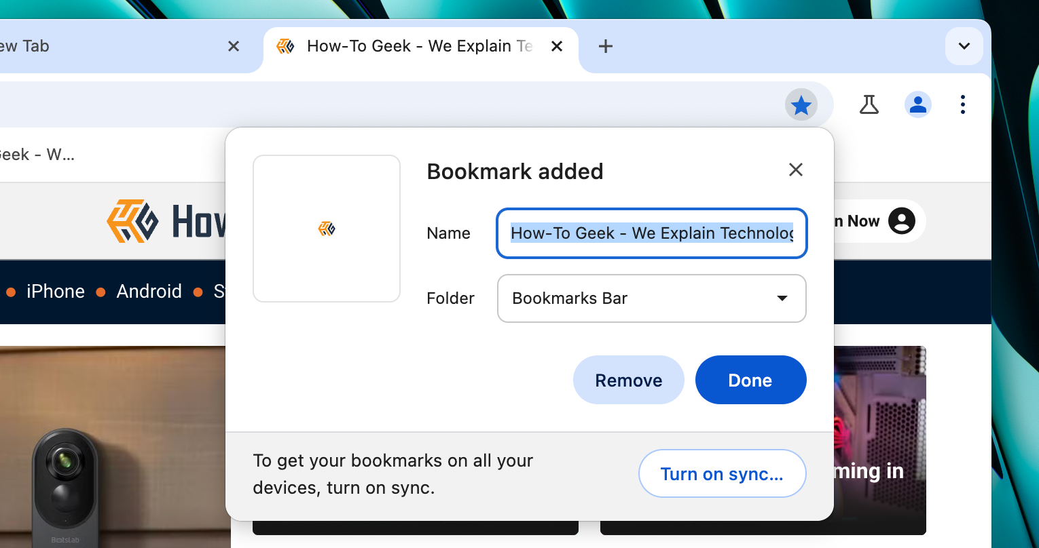Viewport: 1039px width, 548px height.
Task: Click the How-To Geek site logo
Action: point(166,221)
